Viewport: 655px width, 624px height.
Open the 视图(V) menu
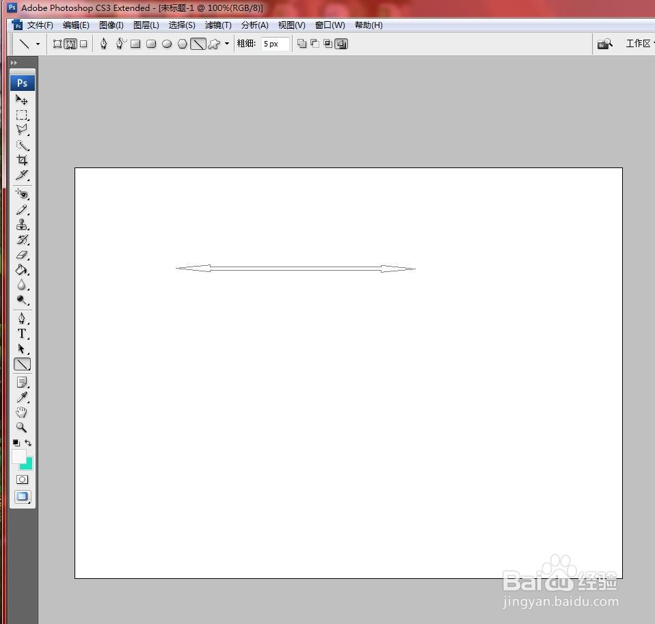point(291,25)
